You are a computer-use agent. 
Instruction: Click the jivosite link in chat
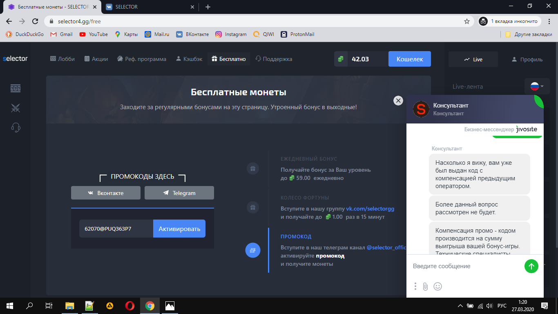click(x=527, y=129)
